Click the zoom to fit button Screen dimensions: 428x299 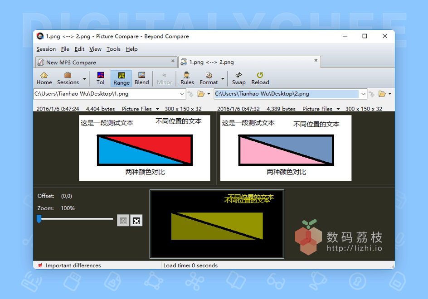pyautogui.click(x=136, y=221)
